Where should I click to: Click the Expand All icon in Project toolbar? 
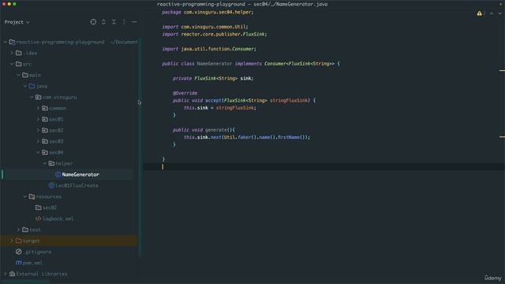click(103, 22)
